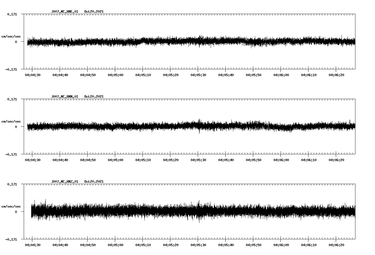The image size is (375, 255).
Task: Click the 04:04:40 time label under HNN plot
Action: tap(60, 160)
